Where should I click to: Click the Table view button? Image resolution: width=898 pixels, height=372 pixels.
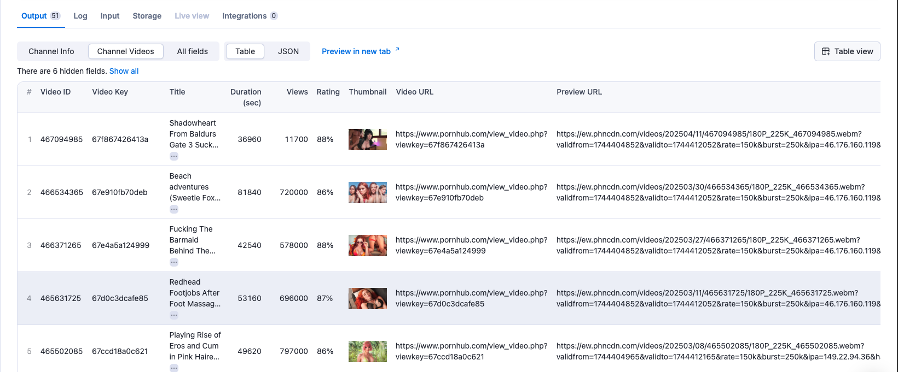point(847,51)
